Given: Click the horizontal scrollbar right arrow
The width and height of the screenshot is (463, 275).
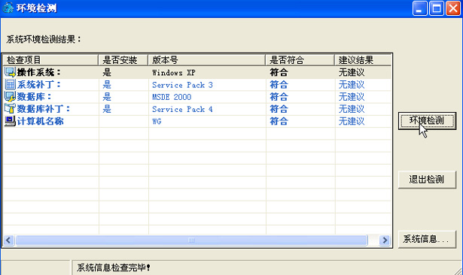Looking at the screenshot, I should tap(385, 240).
